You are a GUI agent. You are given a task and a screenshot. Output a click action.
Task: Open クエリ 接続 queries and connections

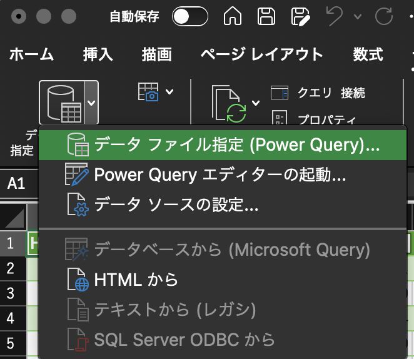pyautogui.click(x=318, y=93)
